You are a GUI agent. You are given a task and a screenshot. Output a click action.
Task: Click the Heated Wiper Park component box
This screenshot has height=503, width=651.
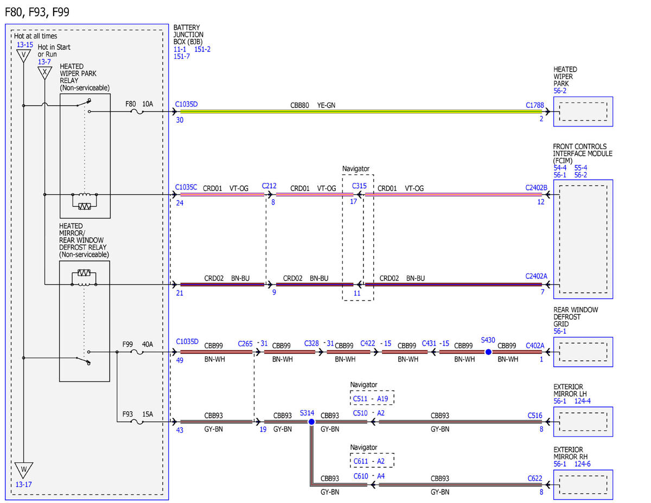583,112
